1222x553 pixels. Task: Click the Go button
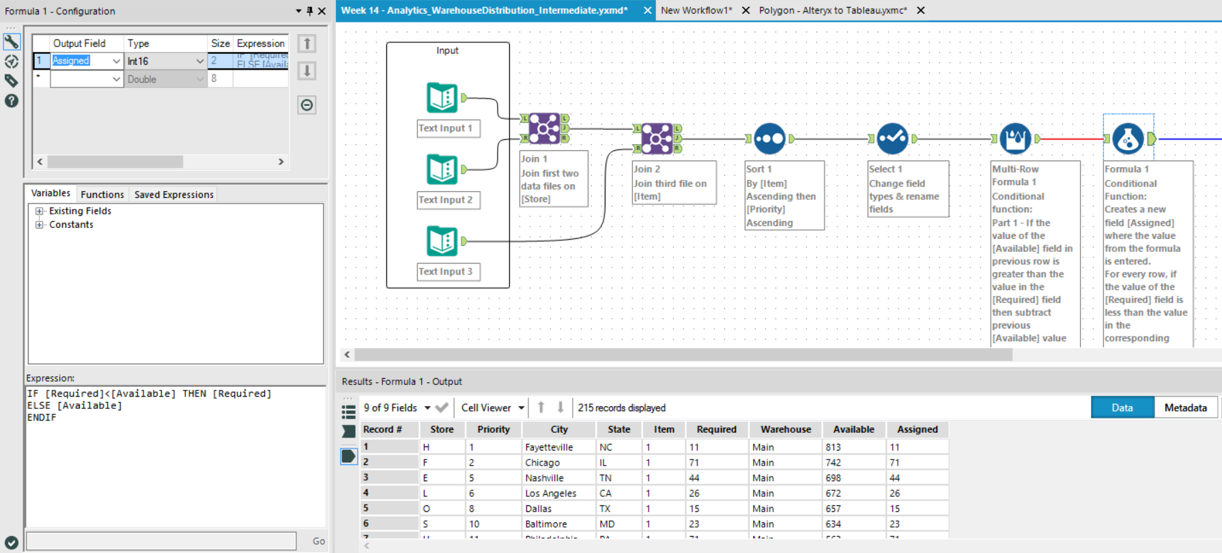pyautogui.click(x=318, y=541)
